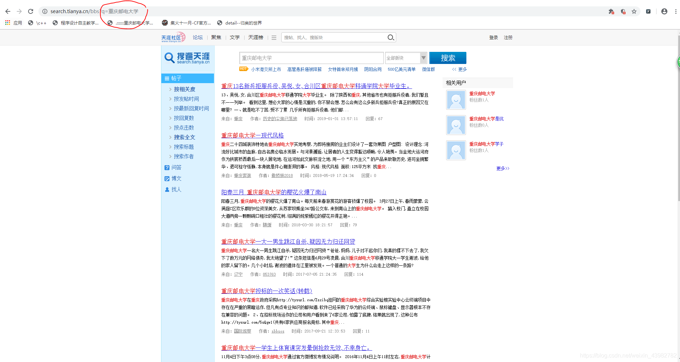The width and height of the screenshot is (680, 362).
Task: Sort results 按相关度
Action: pyautogui.click(x=184, y=89)
